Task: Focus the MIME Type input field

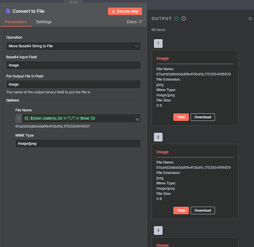Action: coord(78,143)
